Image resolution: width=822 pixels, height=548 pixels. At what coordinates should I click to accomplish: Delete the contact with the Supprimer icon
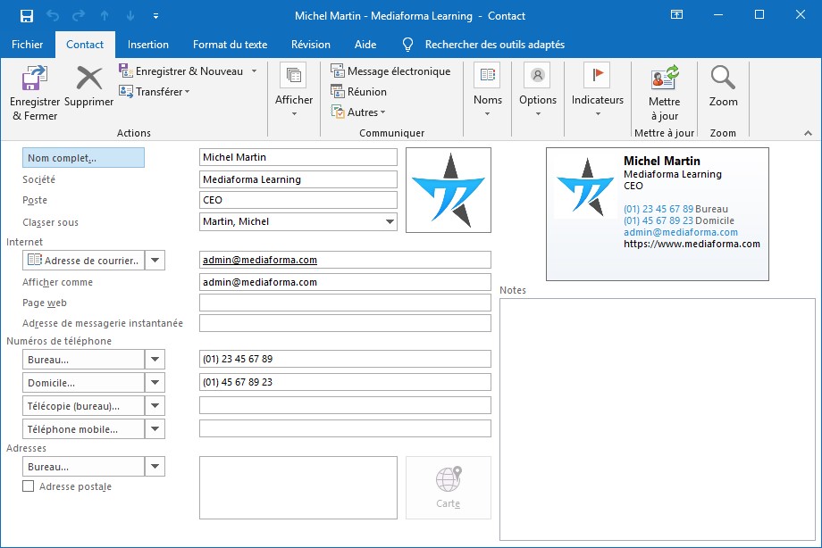coord(88,79)
